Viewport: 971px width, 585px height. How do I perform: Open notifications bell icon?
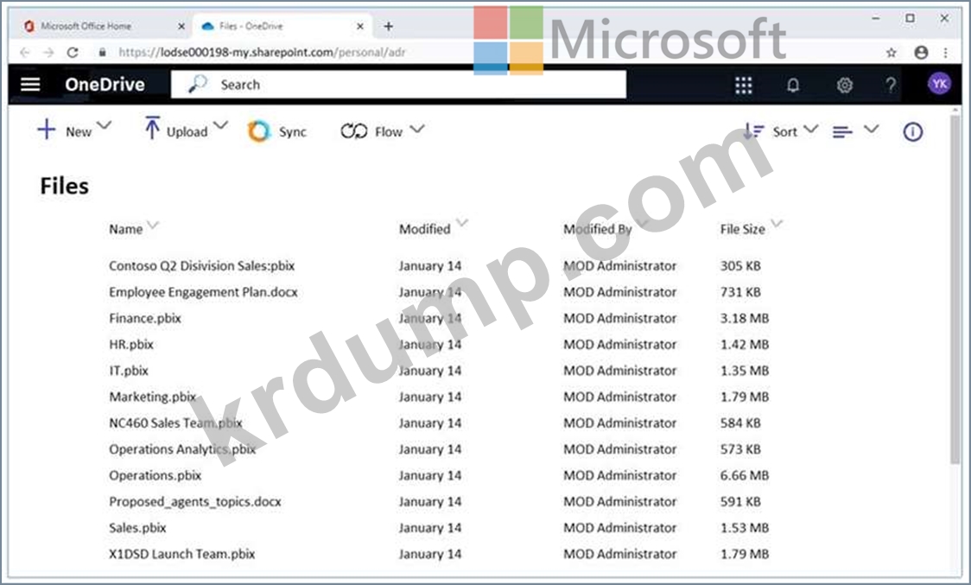click(793, 85)
